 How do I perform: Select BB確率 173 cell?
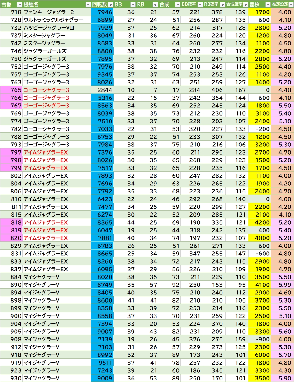192,355
